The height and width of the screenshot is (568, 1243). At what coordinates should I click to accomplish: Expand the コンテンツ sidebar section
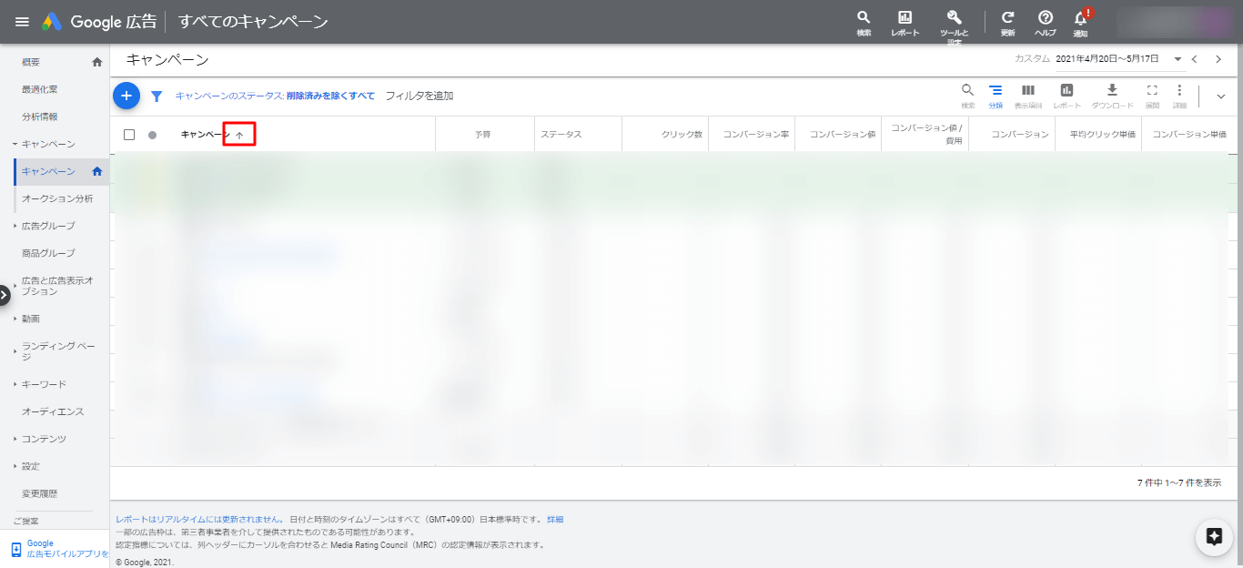pos(15,439)
